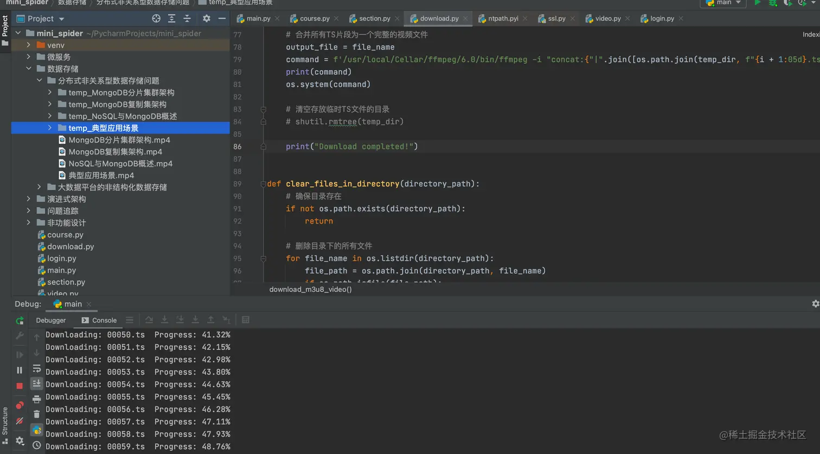Expand the temp_MongoDB分片集群架构 folder
Screen dimensions: 820x454
(x=50, y=93)
